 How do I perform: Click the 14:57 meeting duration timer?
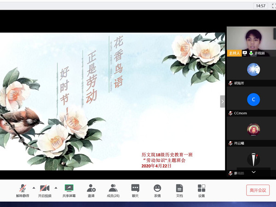tap(260, 6)
